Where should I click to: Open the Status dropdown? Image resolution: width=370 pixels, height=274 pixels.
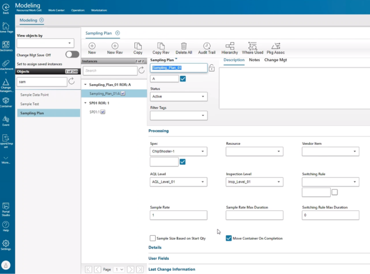[x=178, y=96]
